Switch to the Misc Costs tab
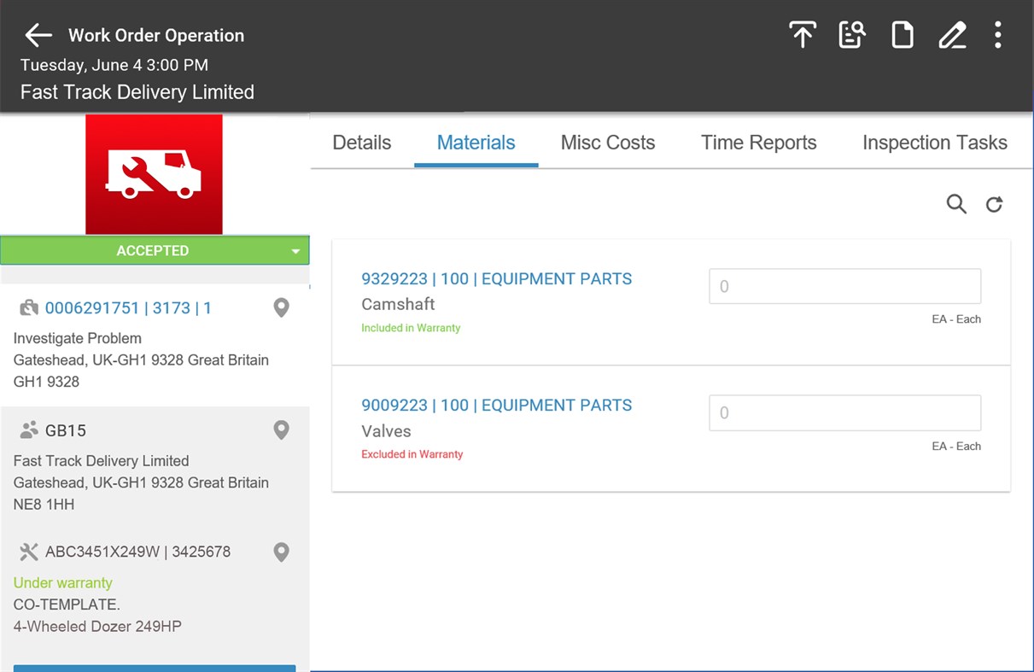 coord(608,143)
